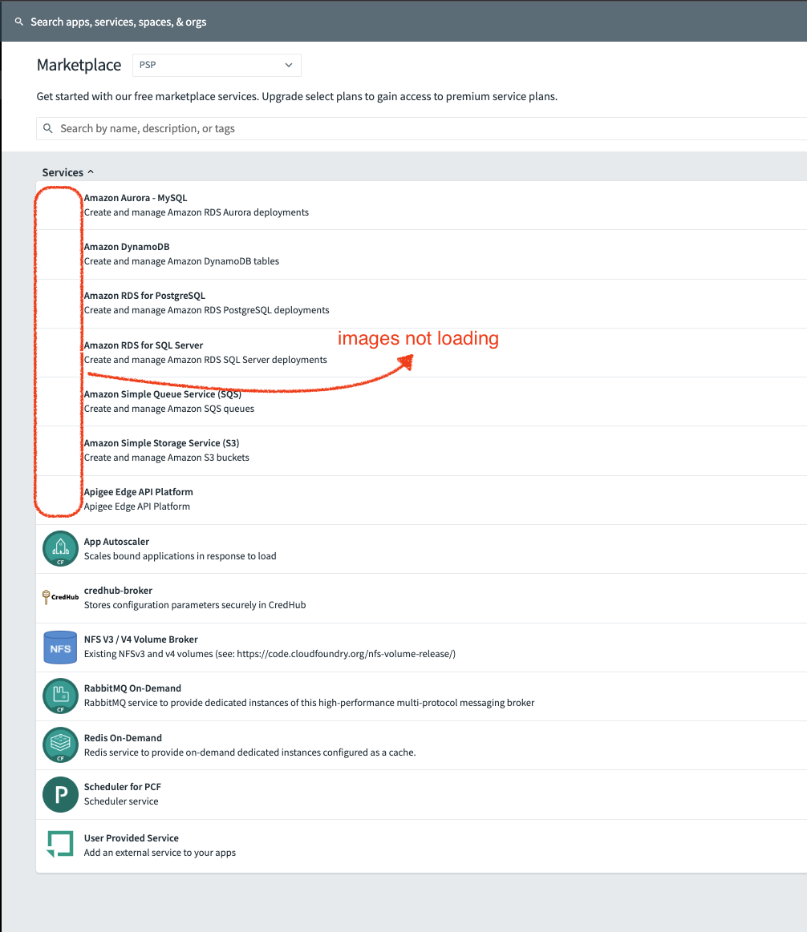Image resolution: width=807 pixels, height=932 pixels.
Task: Open Amazon Simple Queue Service (SQS)
Action: (162, 394)
